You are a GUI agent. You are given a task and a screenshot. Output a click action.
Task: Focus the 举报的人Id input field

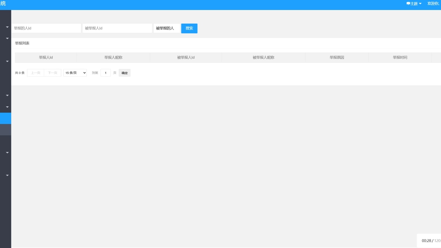(x=46, y=28)
